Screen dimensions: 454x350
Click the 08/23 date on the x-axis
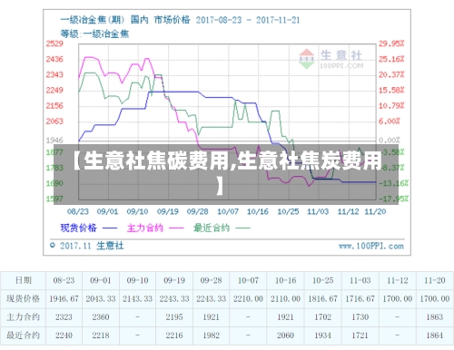click(x=78, y=211)
